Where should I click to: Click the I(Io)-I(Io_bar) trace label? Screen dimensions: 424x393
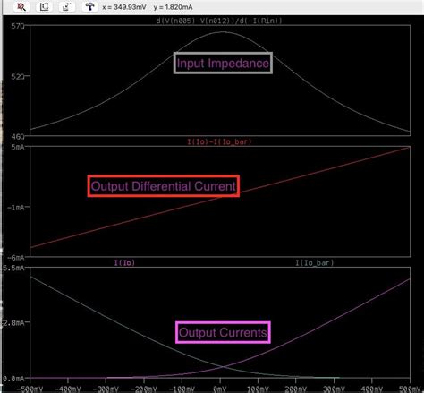(219, 141)
